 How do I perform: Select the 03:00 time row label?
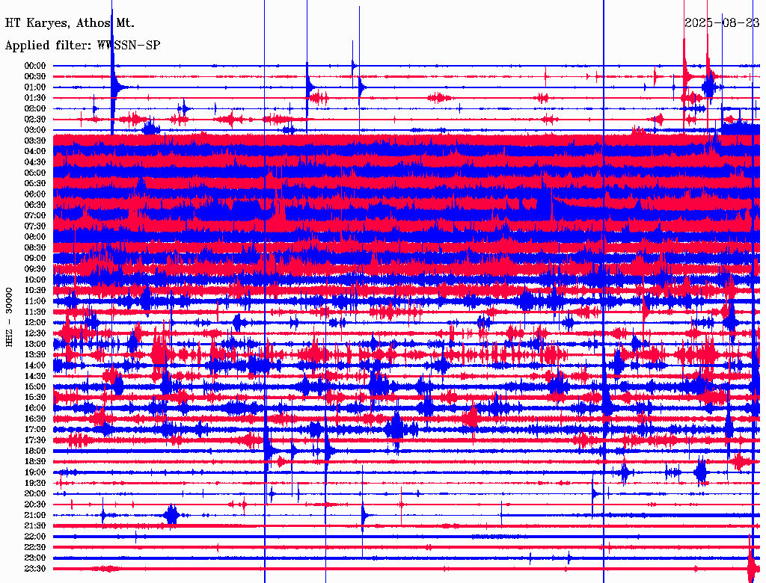[x=35, y=130]
